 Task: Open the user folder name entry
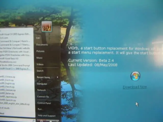click(x=38, y=38)
